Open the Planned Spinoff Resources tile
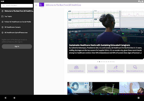Screen dimensions: 144x101 click(x=116, y=69)
